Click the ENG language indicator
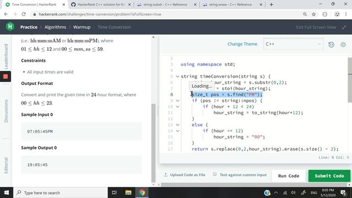Screen dimensions: 352x198 [313, 193]
